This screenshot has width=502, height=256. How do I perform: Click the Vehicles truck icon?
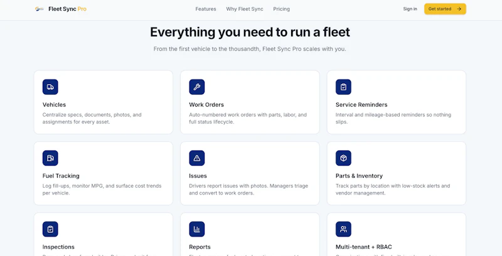tap(50, 87)
